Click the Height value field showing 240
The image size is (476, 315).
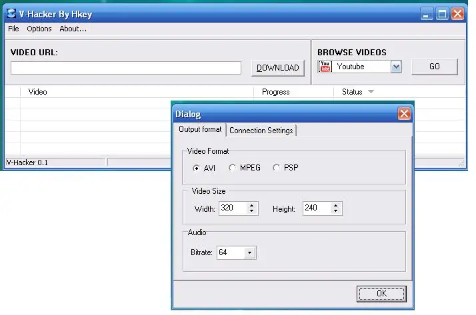point(316,208)
